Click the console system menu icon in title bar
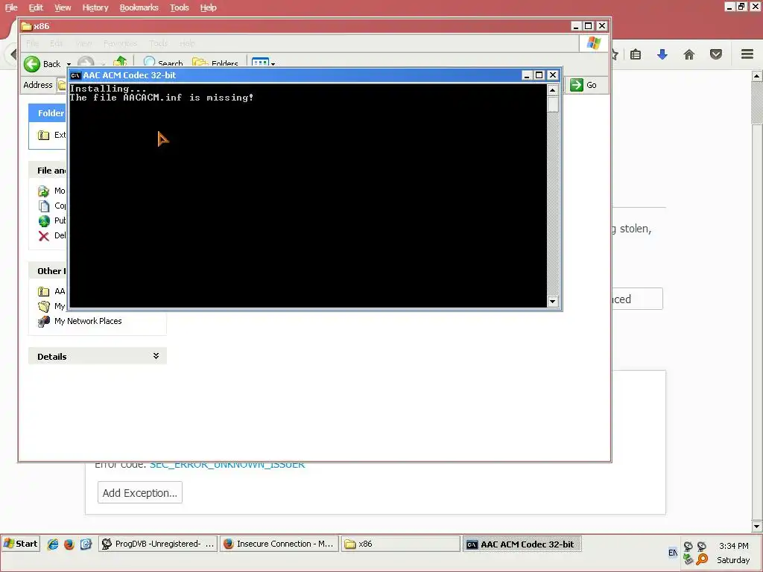Image resolution: width=763 pixels, height=572 pixels. pyautogui.click(x=75, y=75)
